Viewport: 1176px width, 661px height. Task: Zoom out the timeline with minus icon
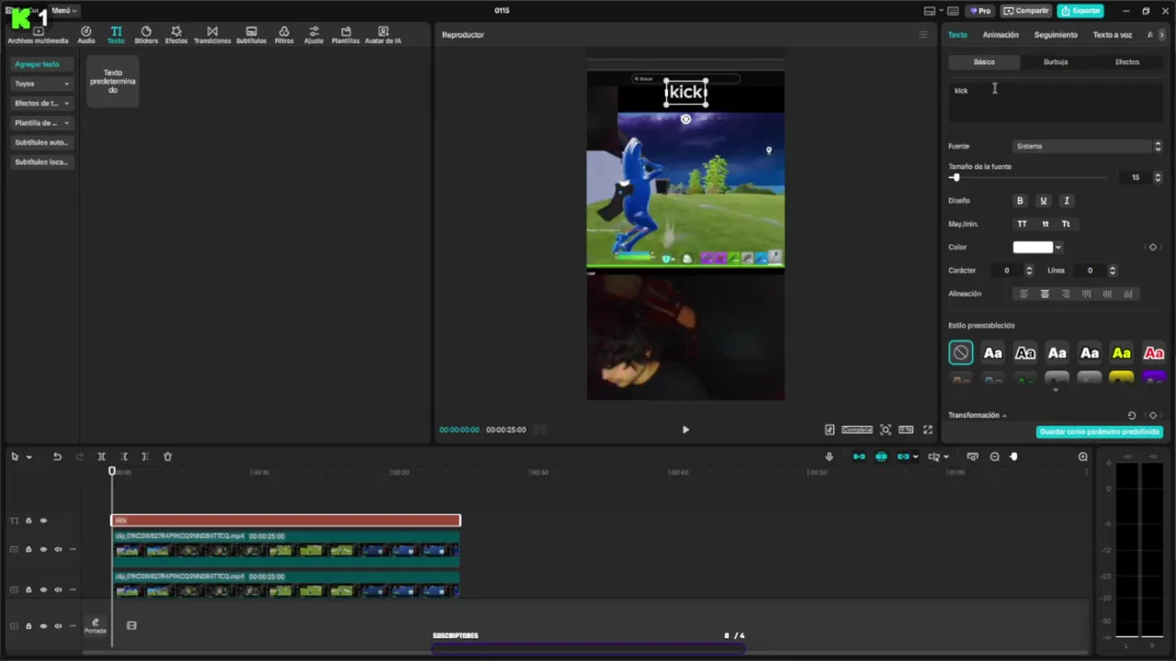994,456
